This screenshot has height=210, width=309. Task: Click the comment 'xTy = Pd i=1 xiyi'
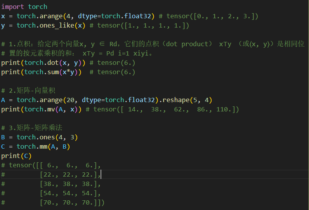[x=118, y=54]
